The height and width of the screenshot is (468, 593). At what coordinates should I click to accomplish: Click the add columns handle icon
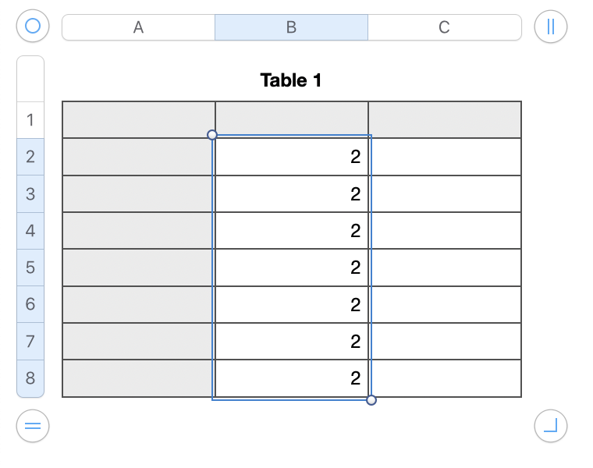551,27
